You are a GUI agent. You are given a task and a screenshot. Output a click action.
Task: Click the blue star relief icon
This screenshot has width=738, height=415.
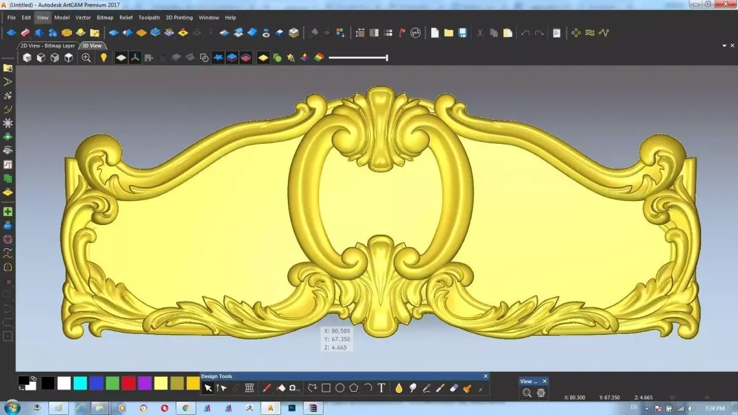[x=218, y=58]
